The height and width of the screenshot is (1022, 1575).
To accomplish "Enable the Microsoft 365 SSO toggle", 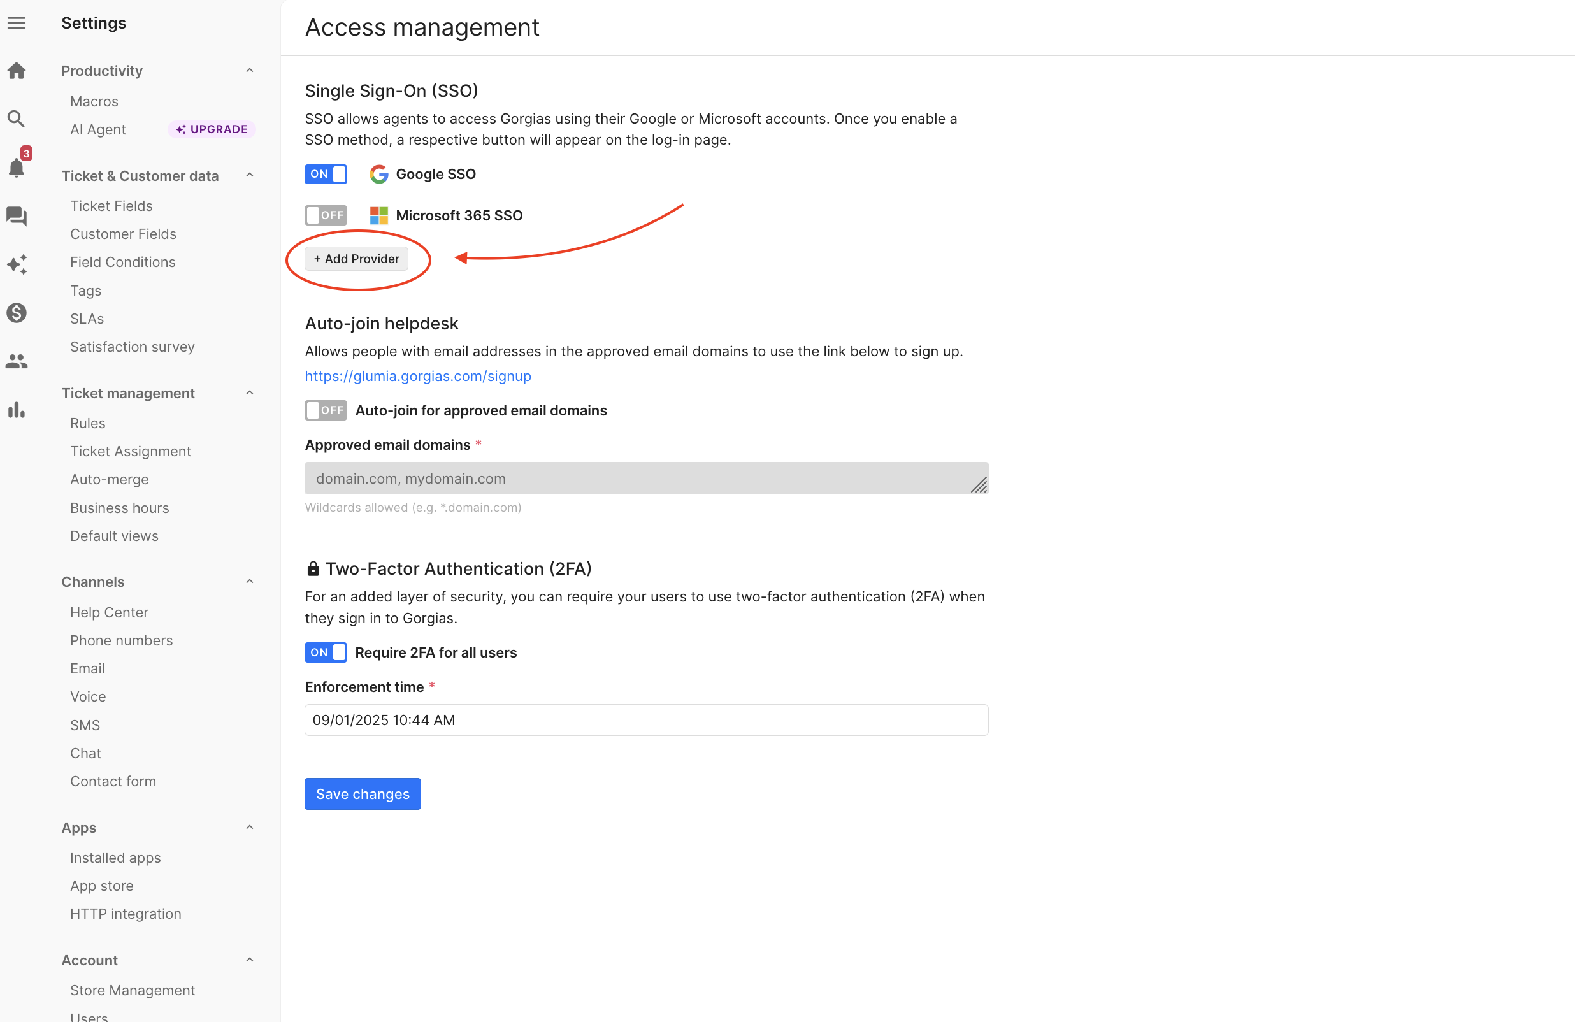I will [x=326, y=215].
